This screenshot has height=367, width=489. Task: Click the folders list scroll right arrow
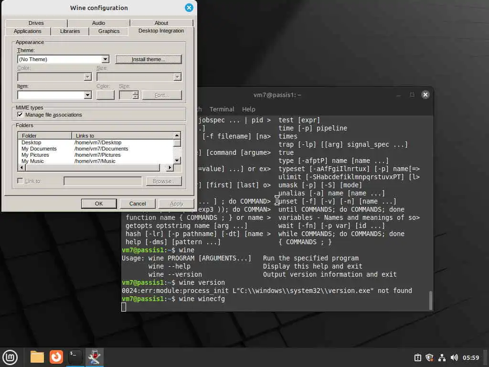(170, 168)
